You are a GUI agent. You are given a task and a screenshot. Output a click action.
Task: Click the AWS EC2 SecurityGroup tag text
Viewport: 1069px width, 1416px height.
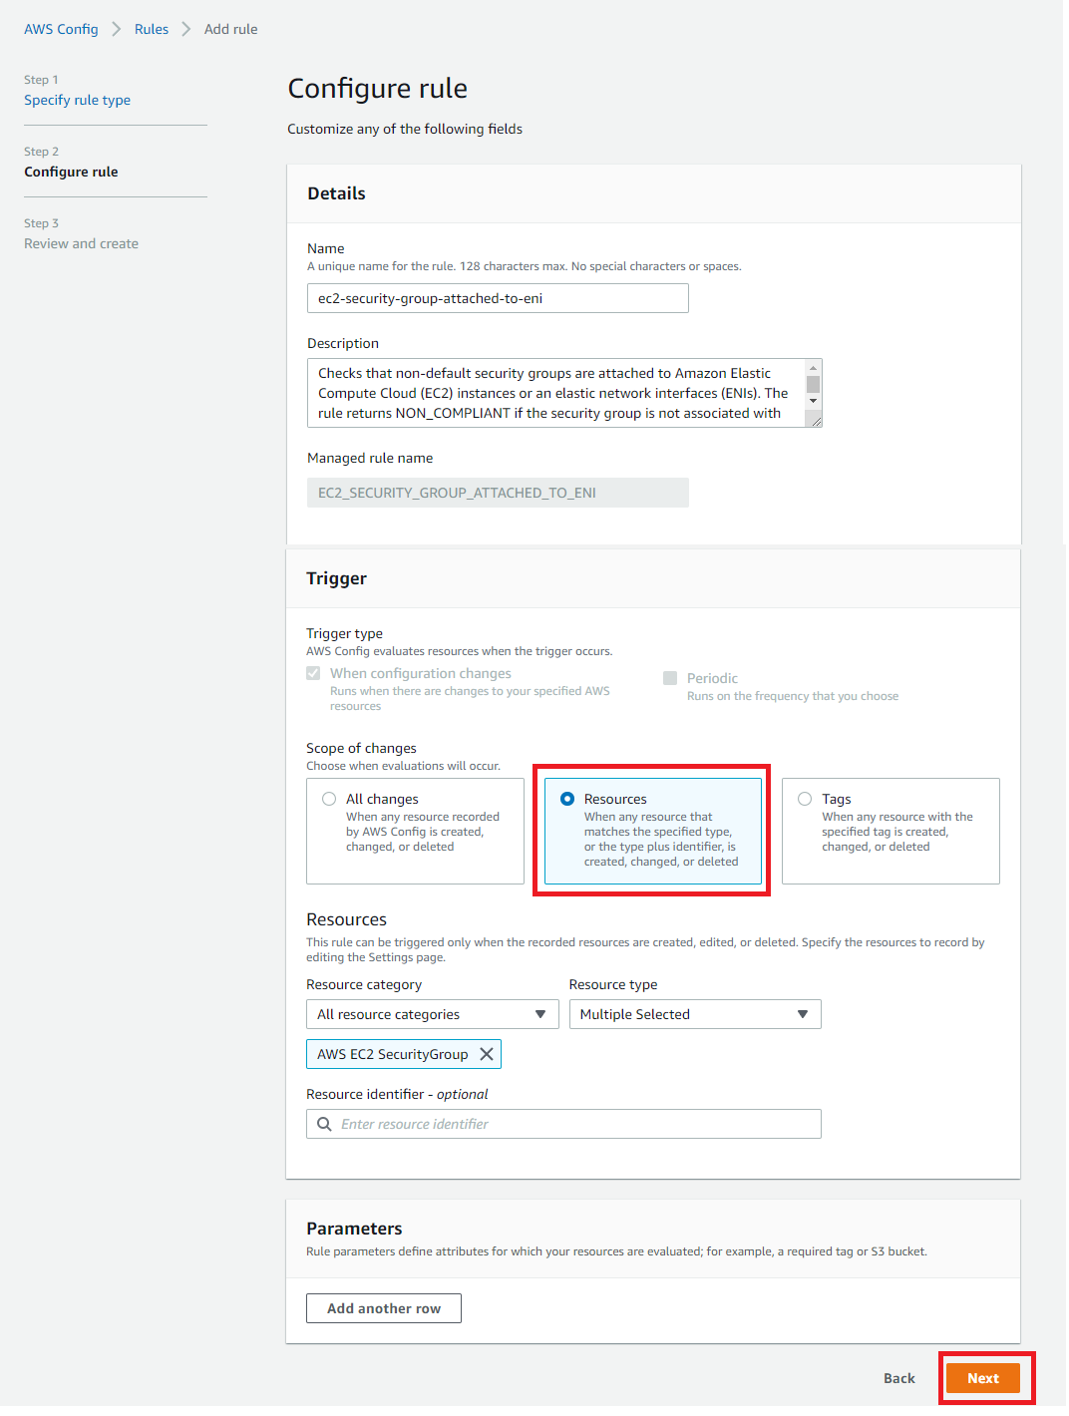pos(392,1054)
